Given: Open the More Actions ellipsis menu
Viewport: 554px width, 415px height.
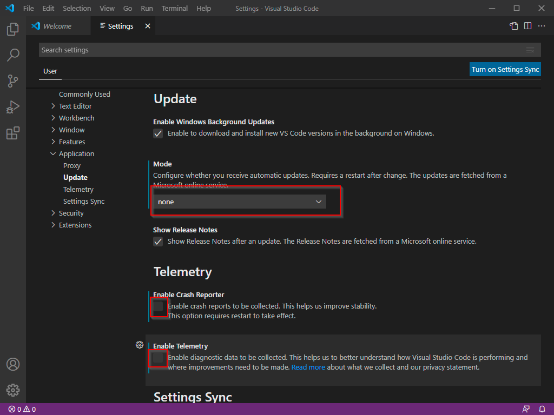Looking at the screenshot, I should (x=542, y=26).
